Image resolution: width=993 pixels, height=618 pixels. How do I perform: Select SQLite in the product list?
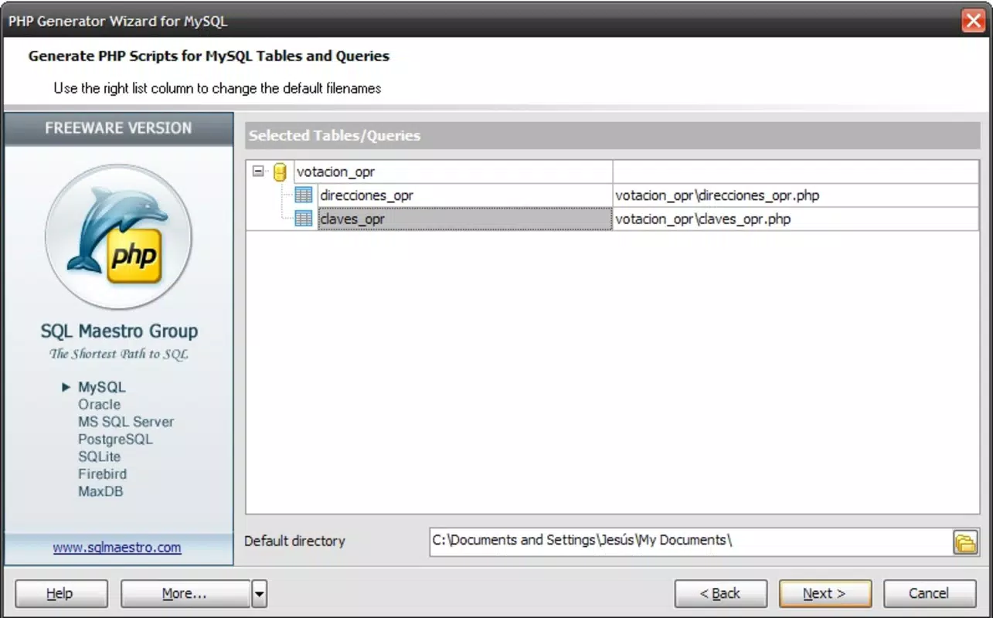tap(99, 457)
